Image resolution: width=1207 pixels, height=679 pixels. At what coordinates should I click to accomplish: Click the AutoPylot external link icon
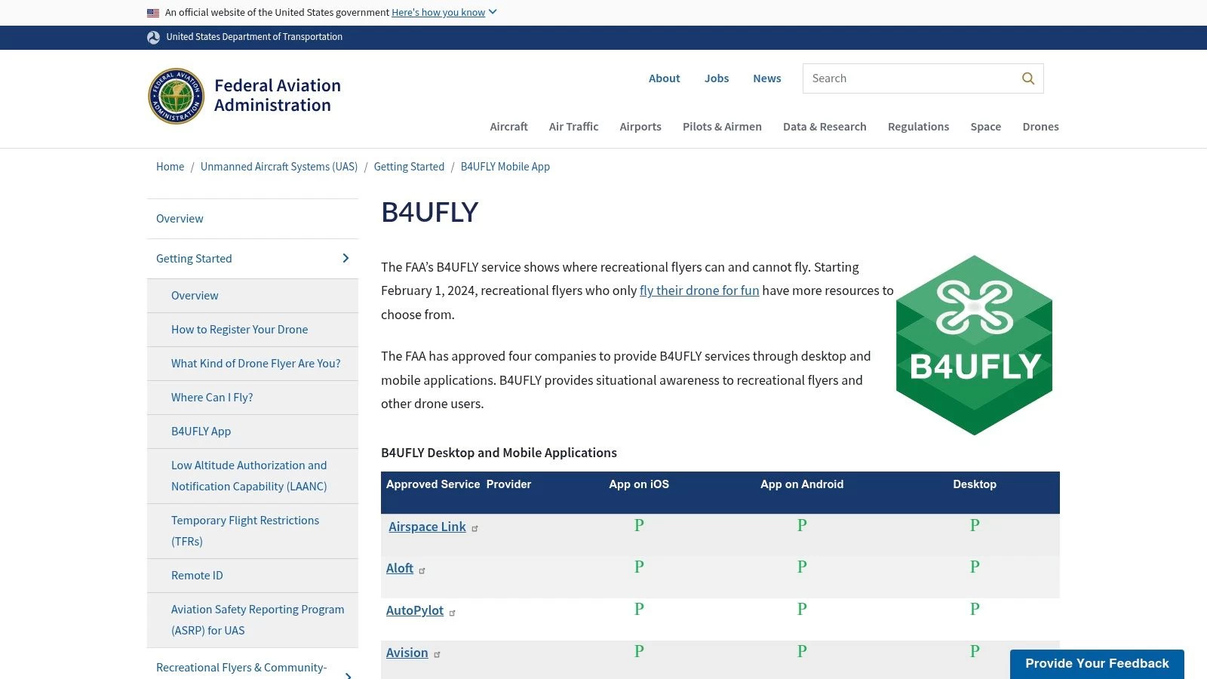click(452, 613)
